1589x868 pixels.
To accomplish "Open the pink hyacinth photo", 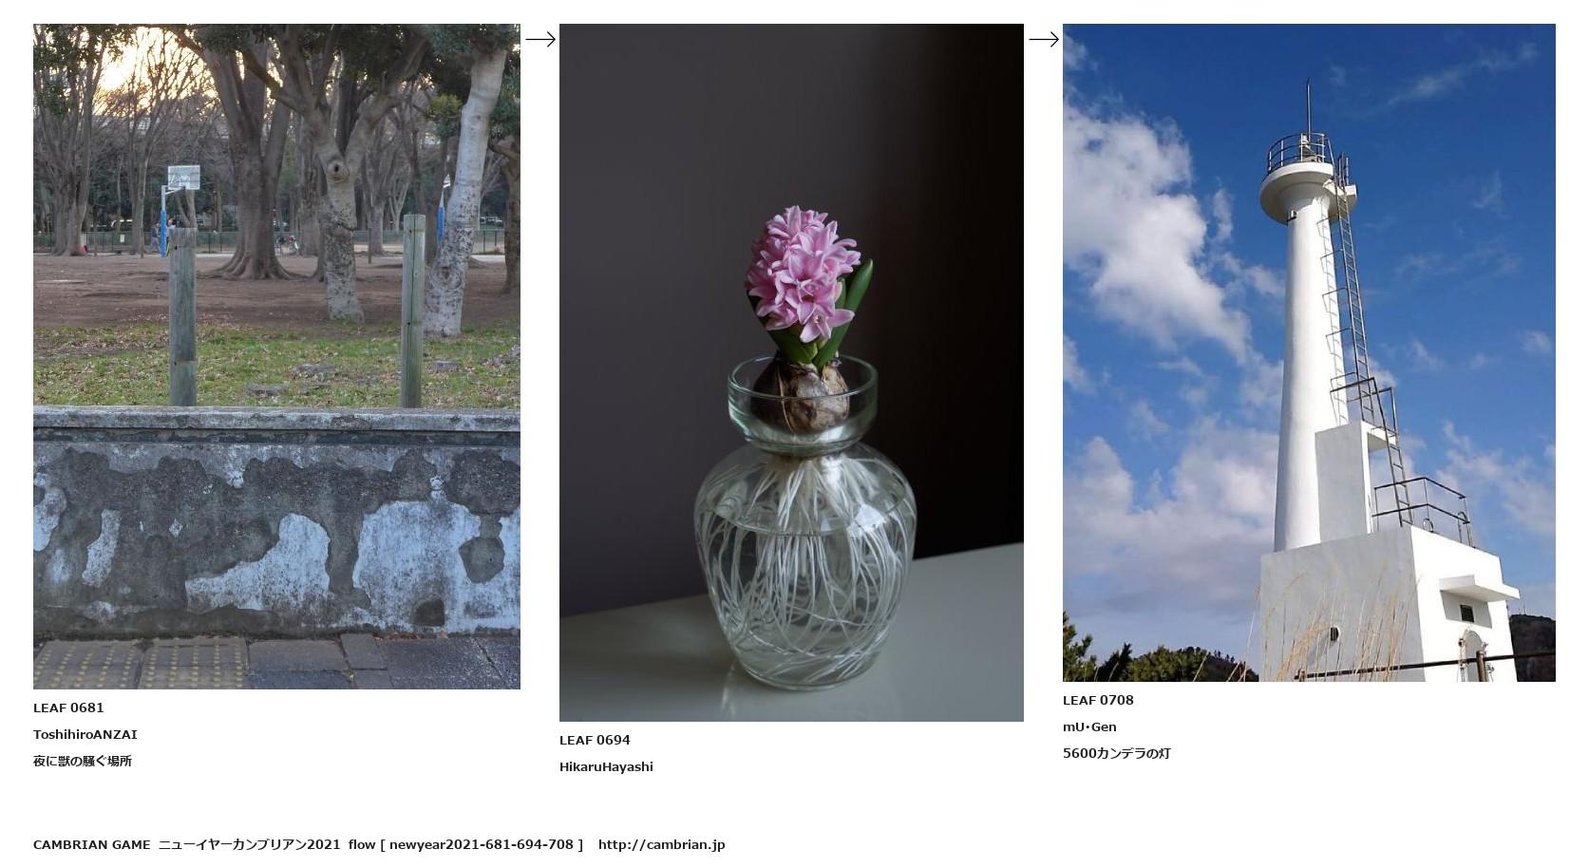I will click(x=791, y=372).
